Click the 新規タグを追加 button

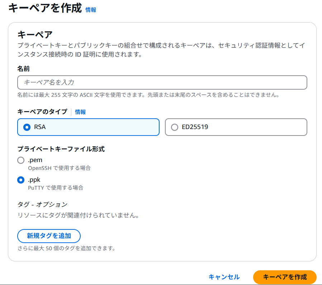tap(49, 236)
